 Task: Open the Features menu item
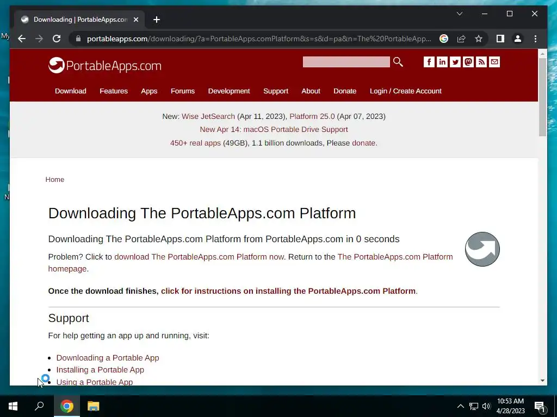(x=114, y=91)
